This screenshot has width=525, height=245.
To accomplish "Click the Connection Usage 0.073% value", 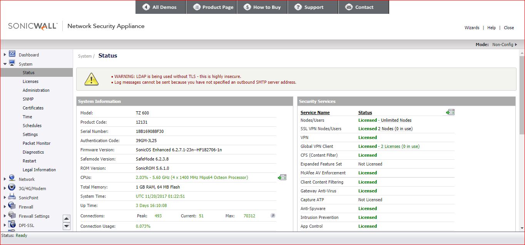I will click(143, 226).
